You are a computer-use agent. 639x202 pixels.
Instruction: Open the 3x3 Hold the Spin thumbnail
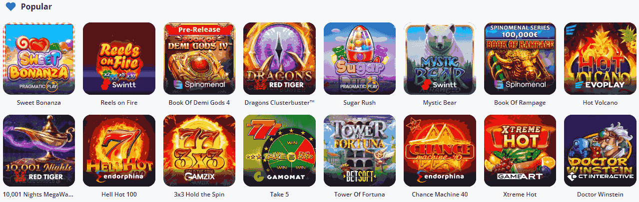pyautogui.click(x=199, y=151)
